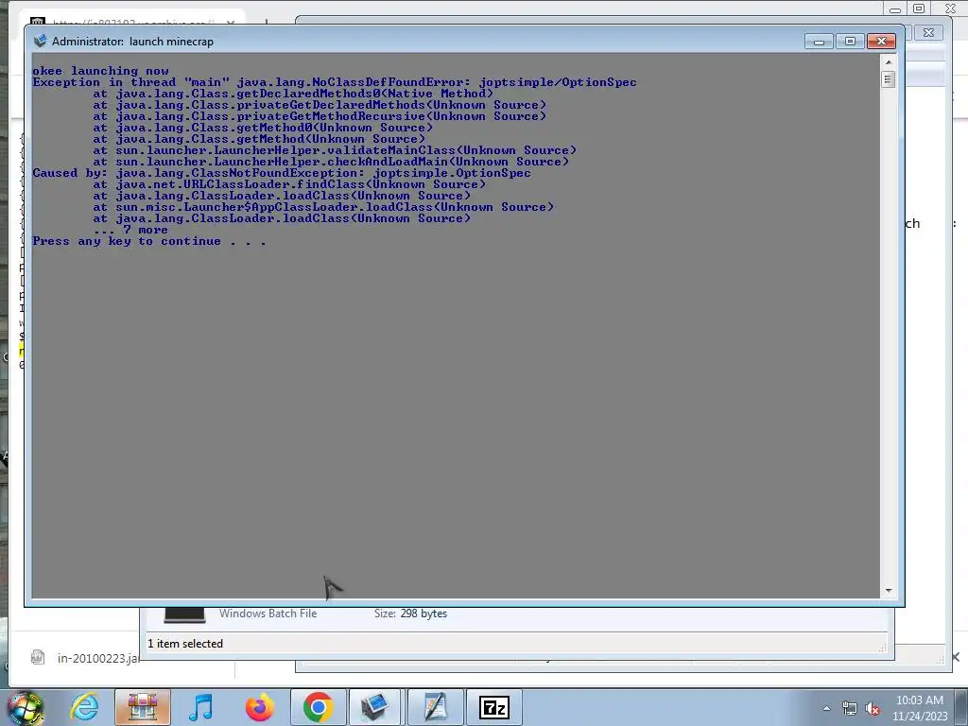Click the Exception in thread main line

pyautogui.click(x=335, y=82)
